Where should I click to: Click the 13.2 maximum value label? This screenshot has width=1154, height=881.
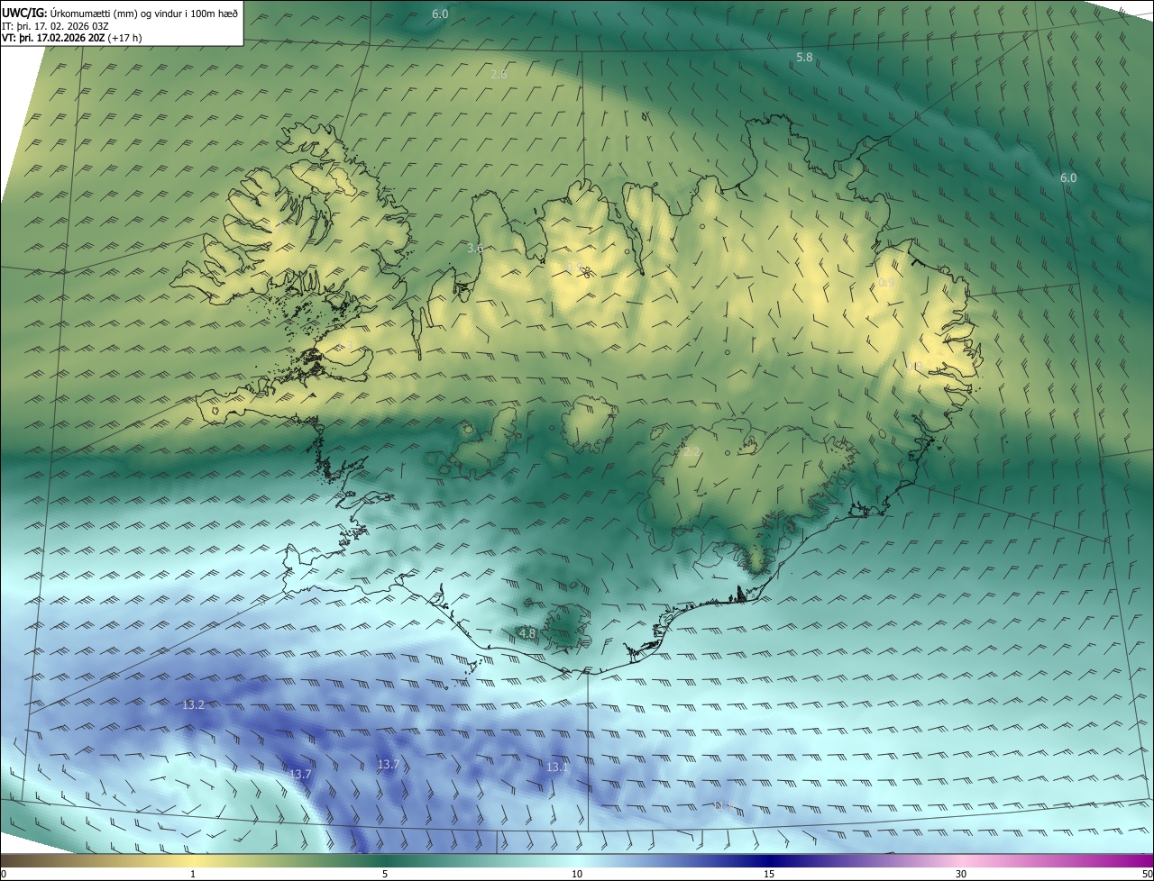pyautogui.click(x=194, y=704)
